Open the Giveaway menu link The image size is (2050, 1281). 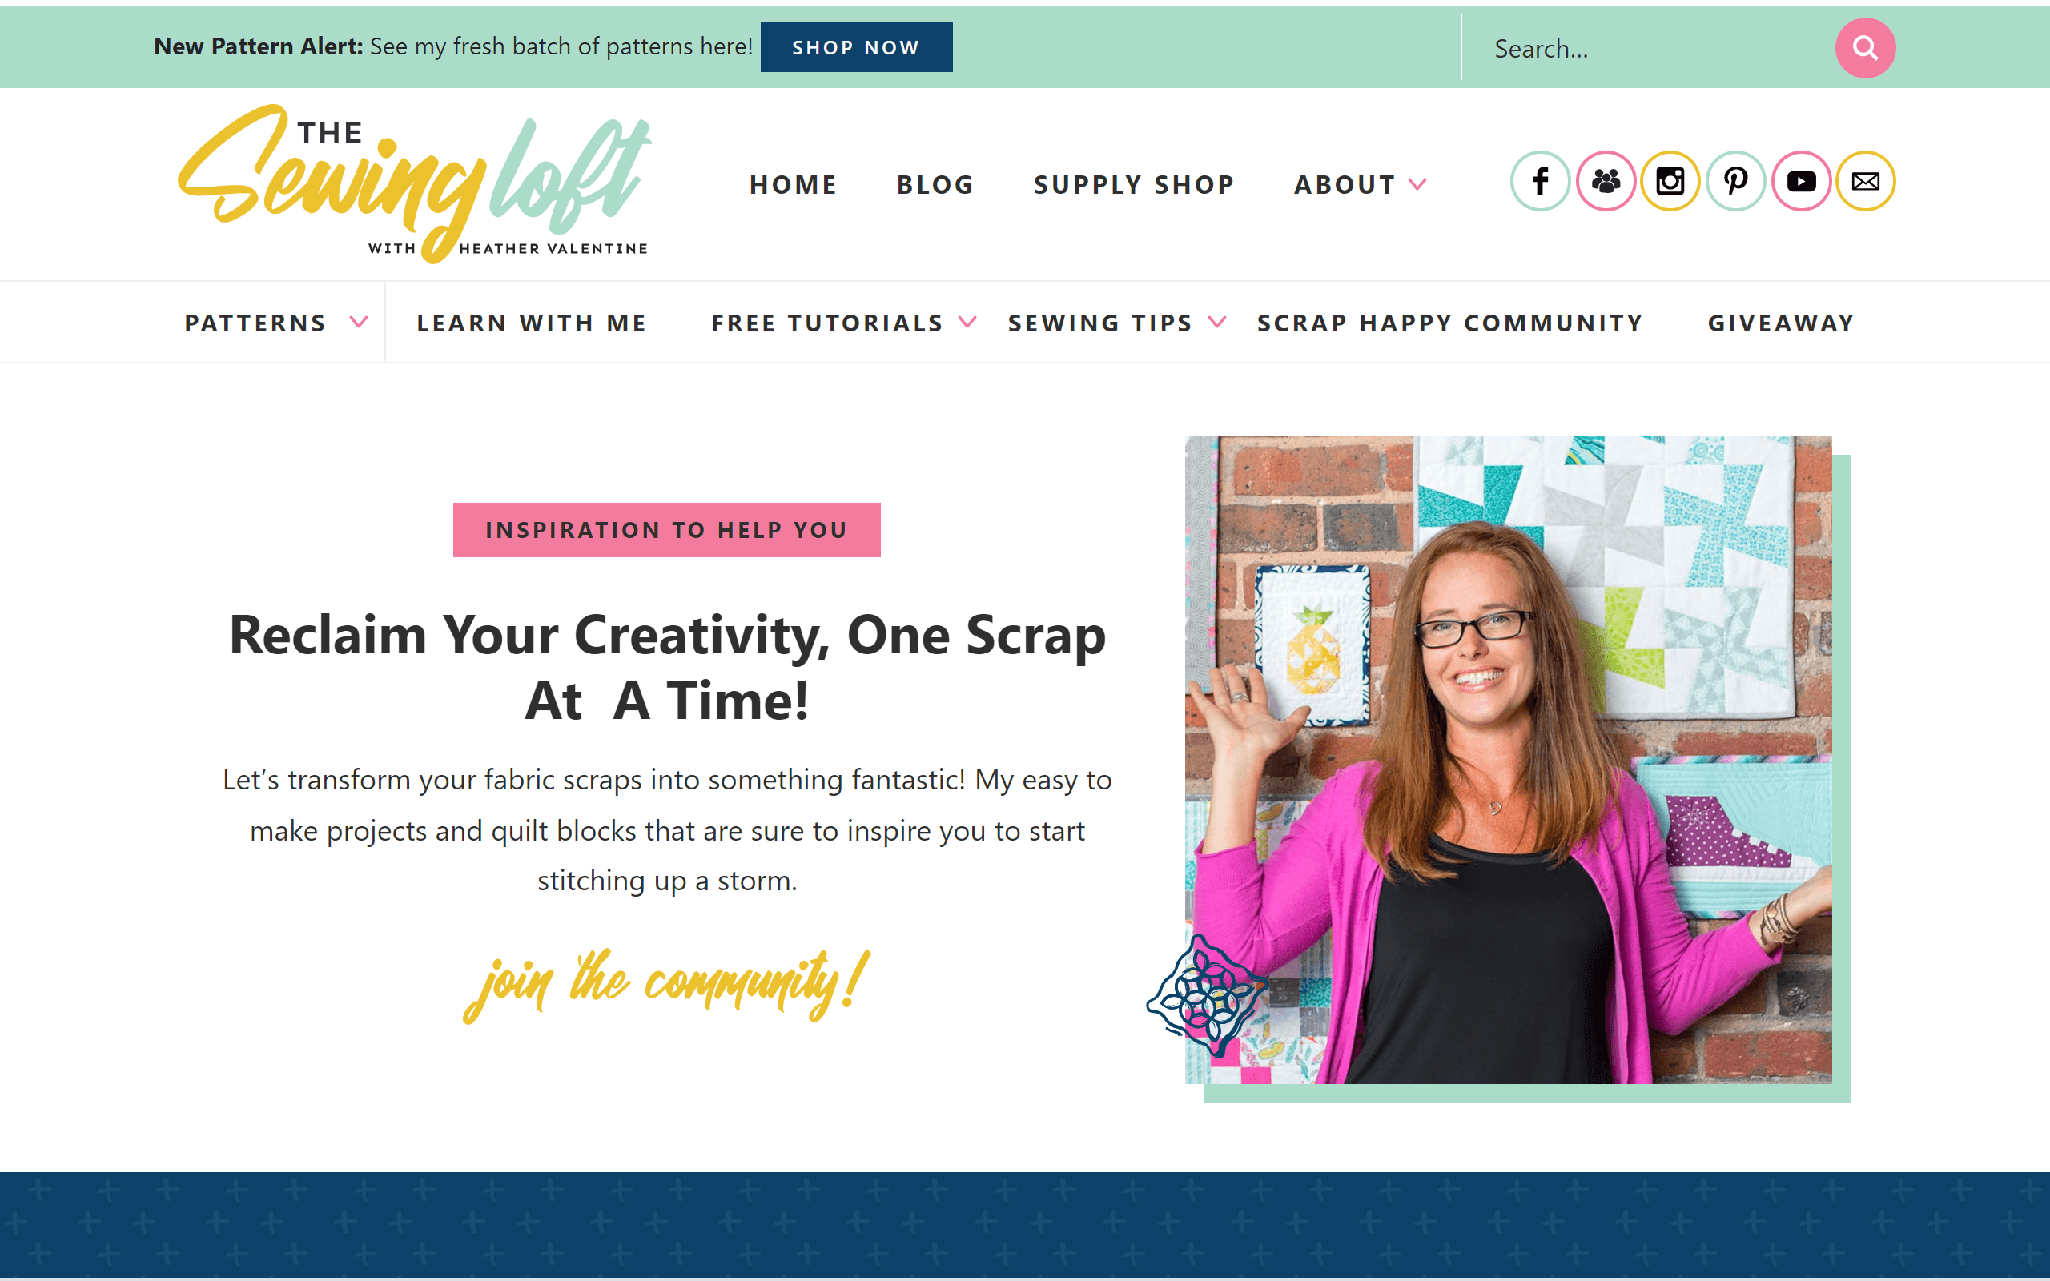coord(1782,323)
